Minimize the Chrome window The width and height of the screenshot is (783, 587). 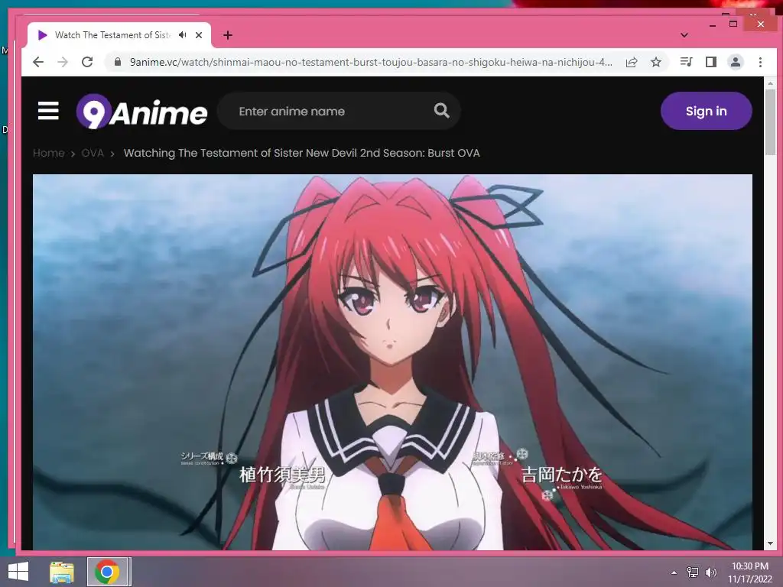click(713, 25)
